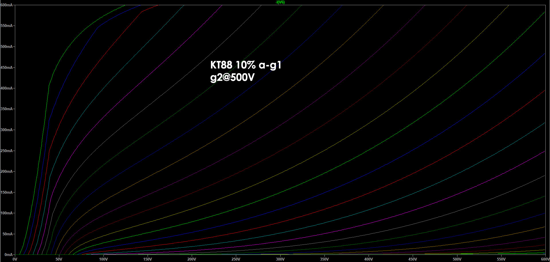Image resolution: width=550 pixels, height=262 pixels.
Task: Click the 500mA vertical axis label
Action: [x=6, y=46]
